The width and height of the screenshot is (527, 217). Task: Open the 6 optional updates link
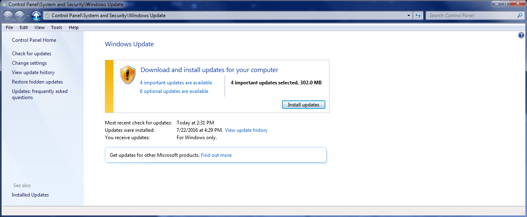174,91
